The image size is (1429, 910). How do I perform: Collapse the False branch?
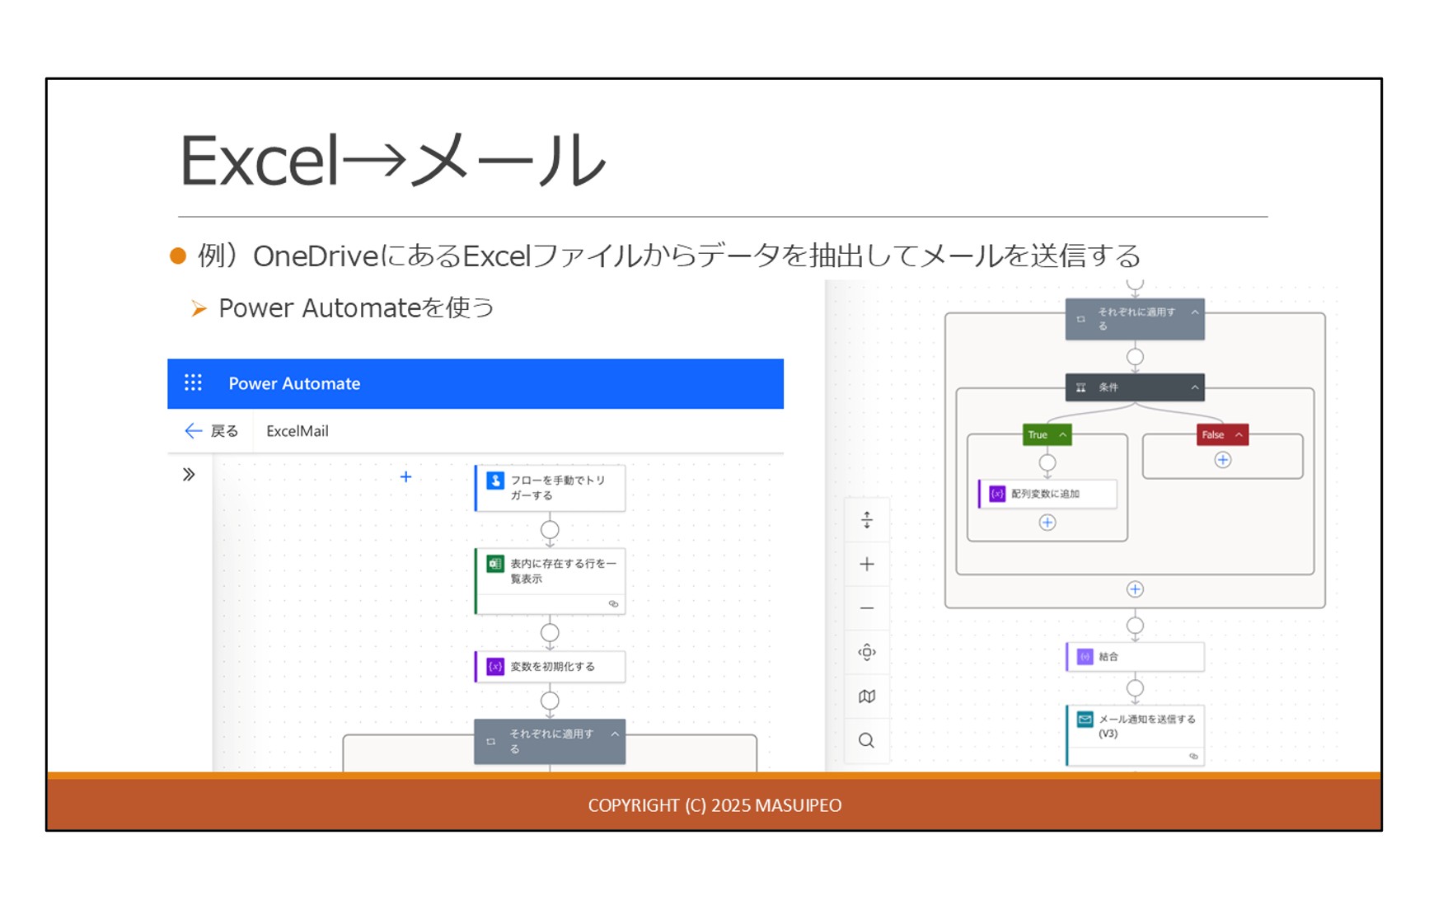coord(1239,434)
